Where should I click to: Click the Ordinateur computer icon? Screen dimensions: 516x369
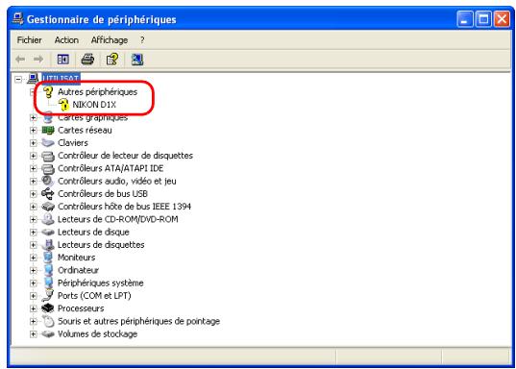pyautogui.click(x=48, y=270)
